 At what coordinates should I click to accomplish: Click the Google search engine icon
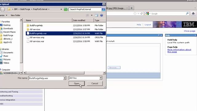point(147,14)
